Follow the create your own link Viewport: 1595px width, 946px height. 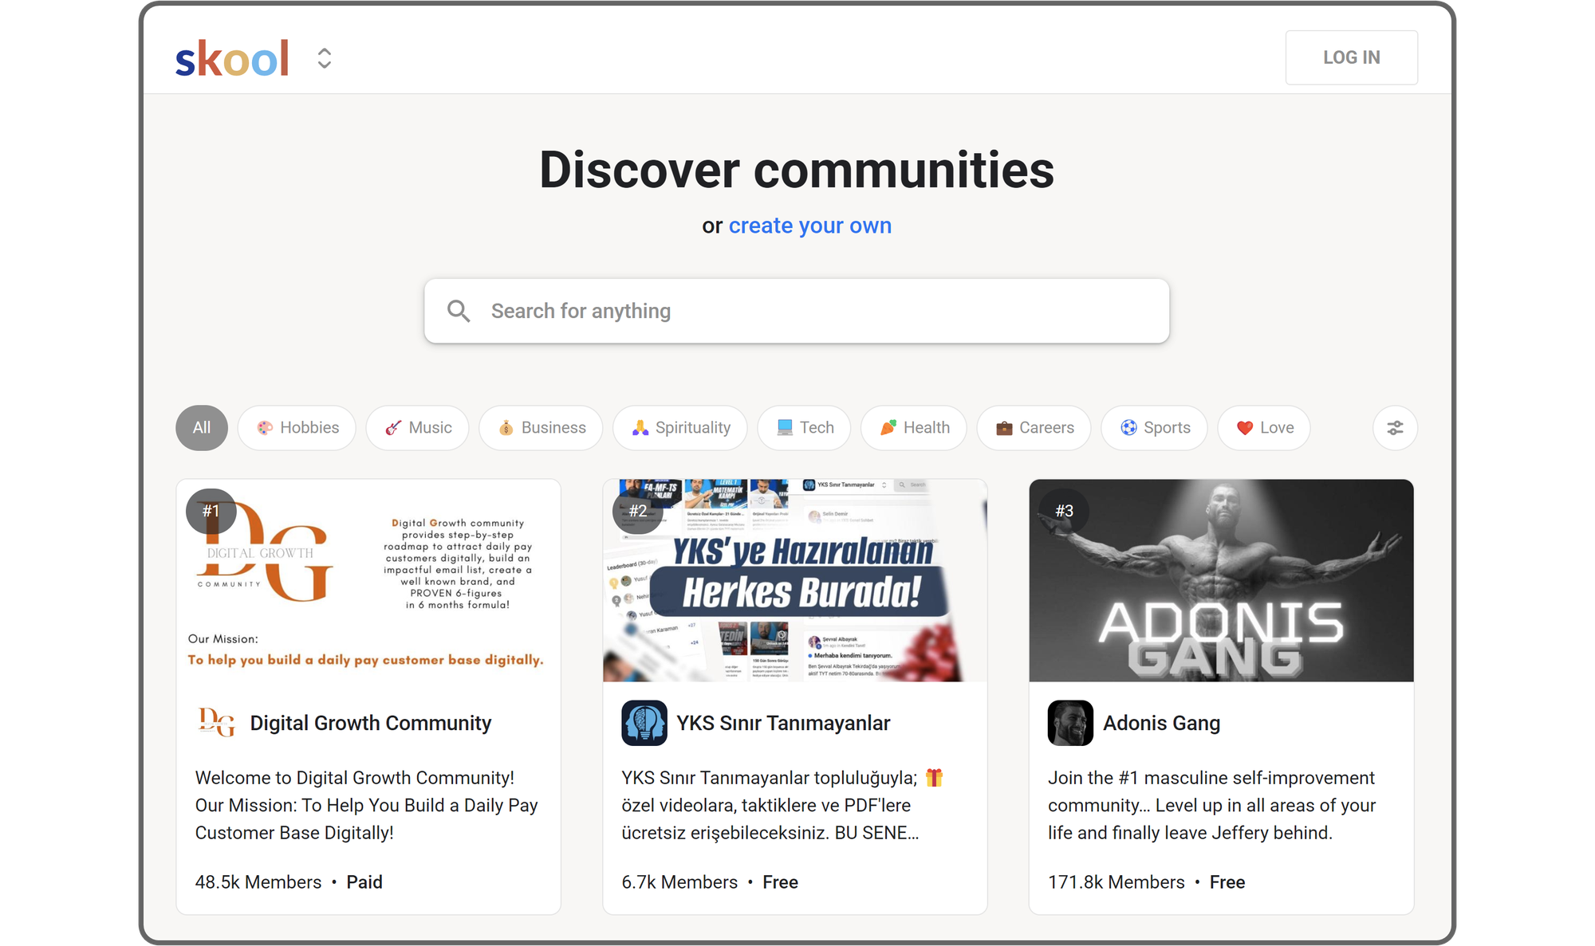tap(809, 226)
